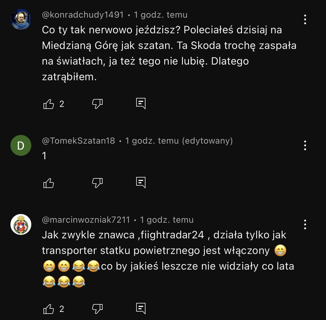The image size is (326, 320).
Task: Open @konradchudy1491's profile avatar
Action: (x=21, y=19)
